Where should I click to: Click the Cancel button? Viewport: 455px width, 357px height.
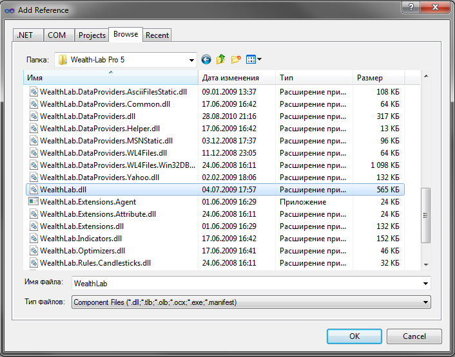414,336
